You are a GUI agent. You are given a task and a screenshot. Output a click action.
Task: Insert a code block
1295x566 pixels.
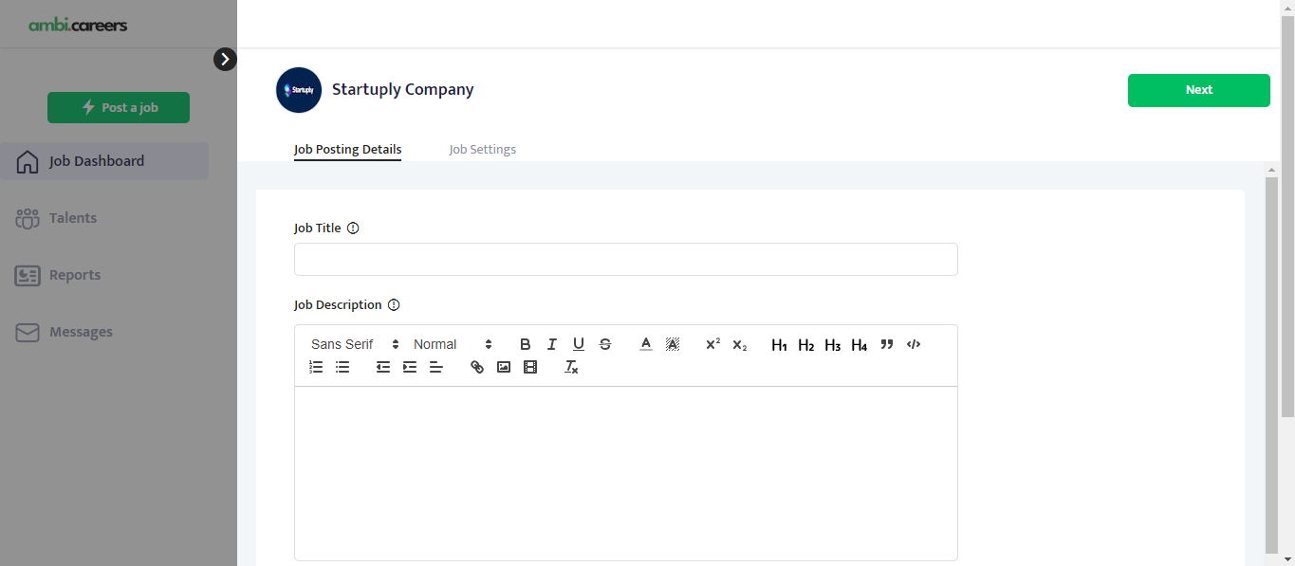pos(914,344)
